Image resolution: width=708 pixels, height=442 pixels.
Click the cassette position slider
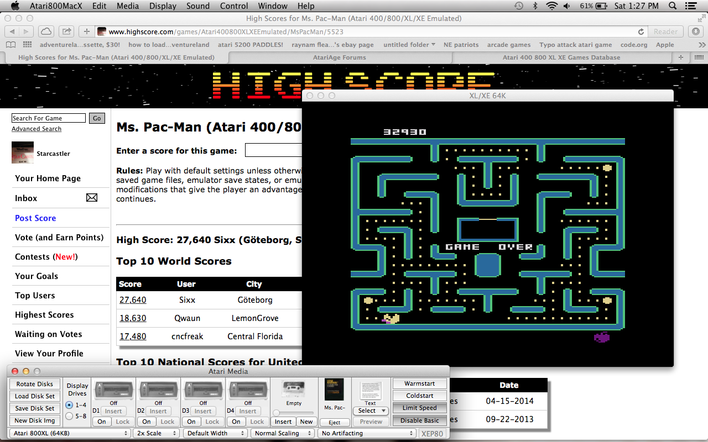point(293,413)
